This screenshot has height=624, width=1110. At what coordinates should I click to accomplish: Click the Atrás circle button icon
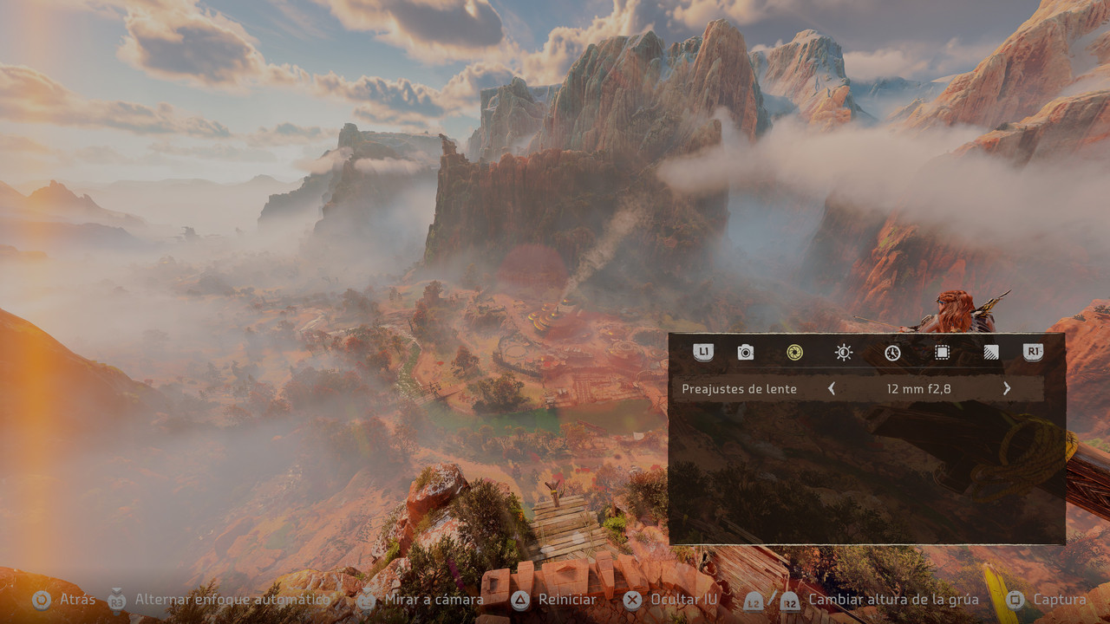tap(41, 600)
